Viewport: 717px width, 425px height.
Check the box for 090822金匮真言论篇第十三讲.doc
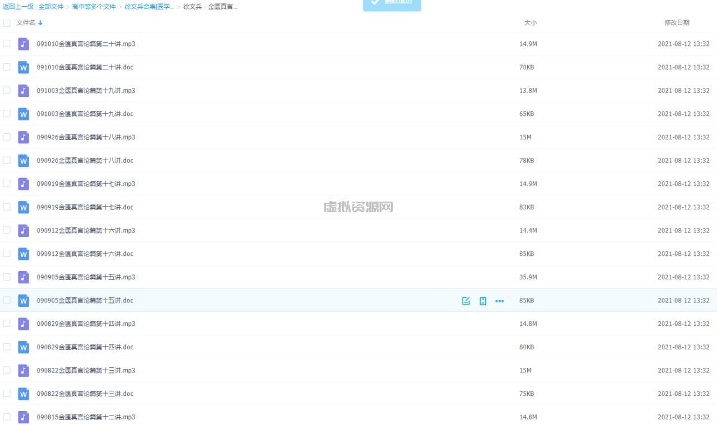(7, 393)
